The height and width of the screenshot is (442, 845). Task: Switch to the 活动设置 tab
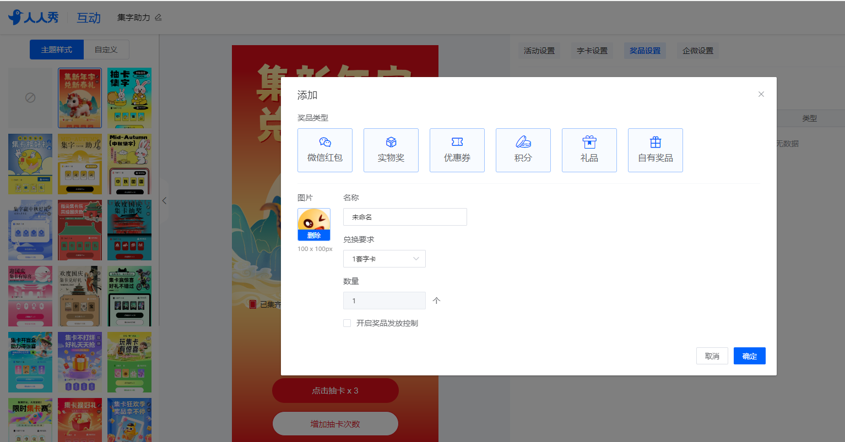click(539, 51)
